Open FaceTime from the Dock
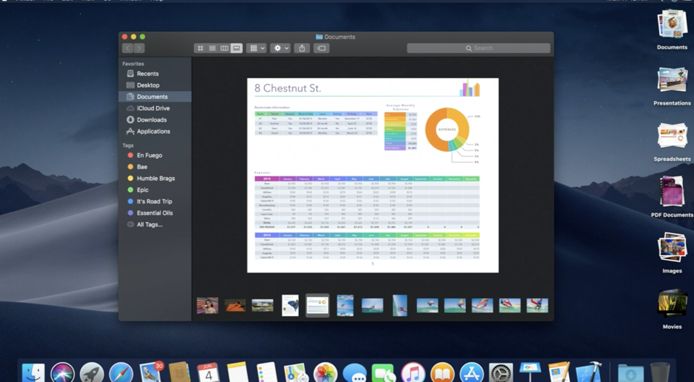Image resolution: width=694 pixels, height=382 pixels. click(x=384, y=373)
